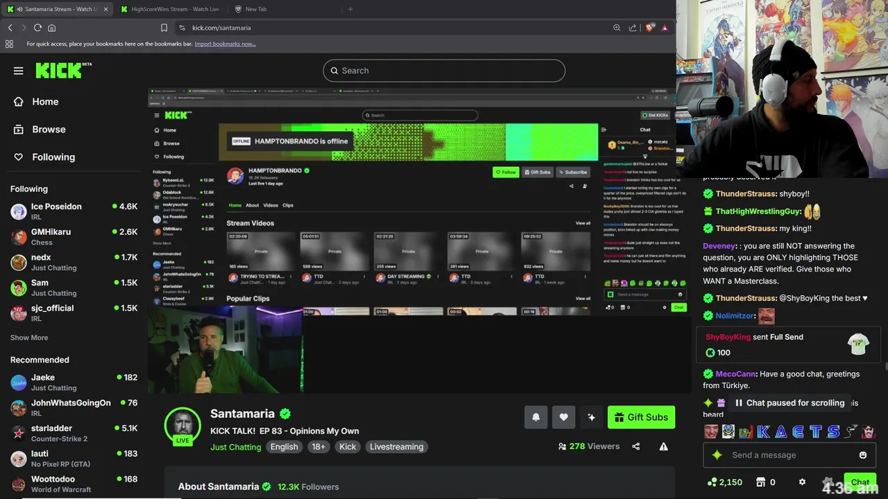Open recommended channel JohnWhatsGoingOn
Image resolution: width=888 pixels, height=499 pixels.
coord(74,408)
